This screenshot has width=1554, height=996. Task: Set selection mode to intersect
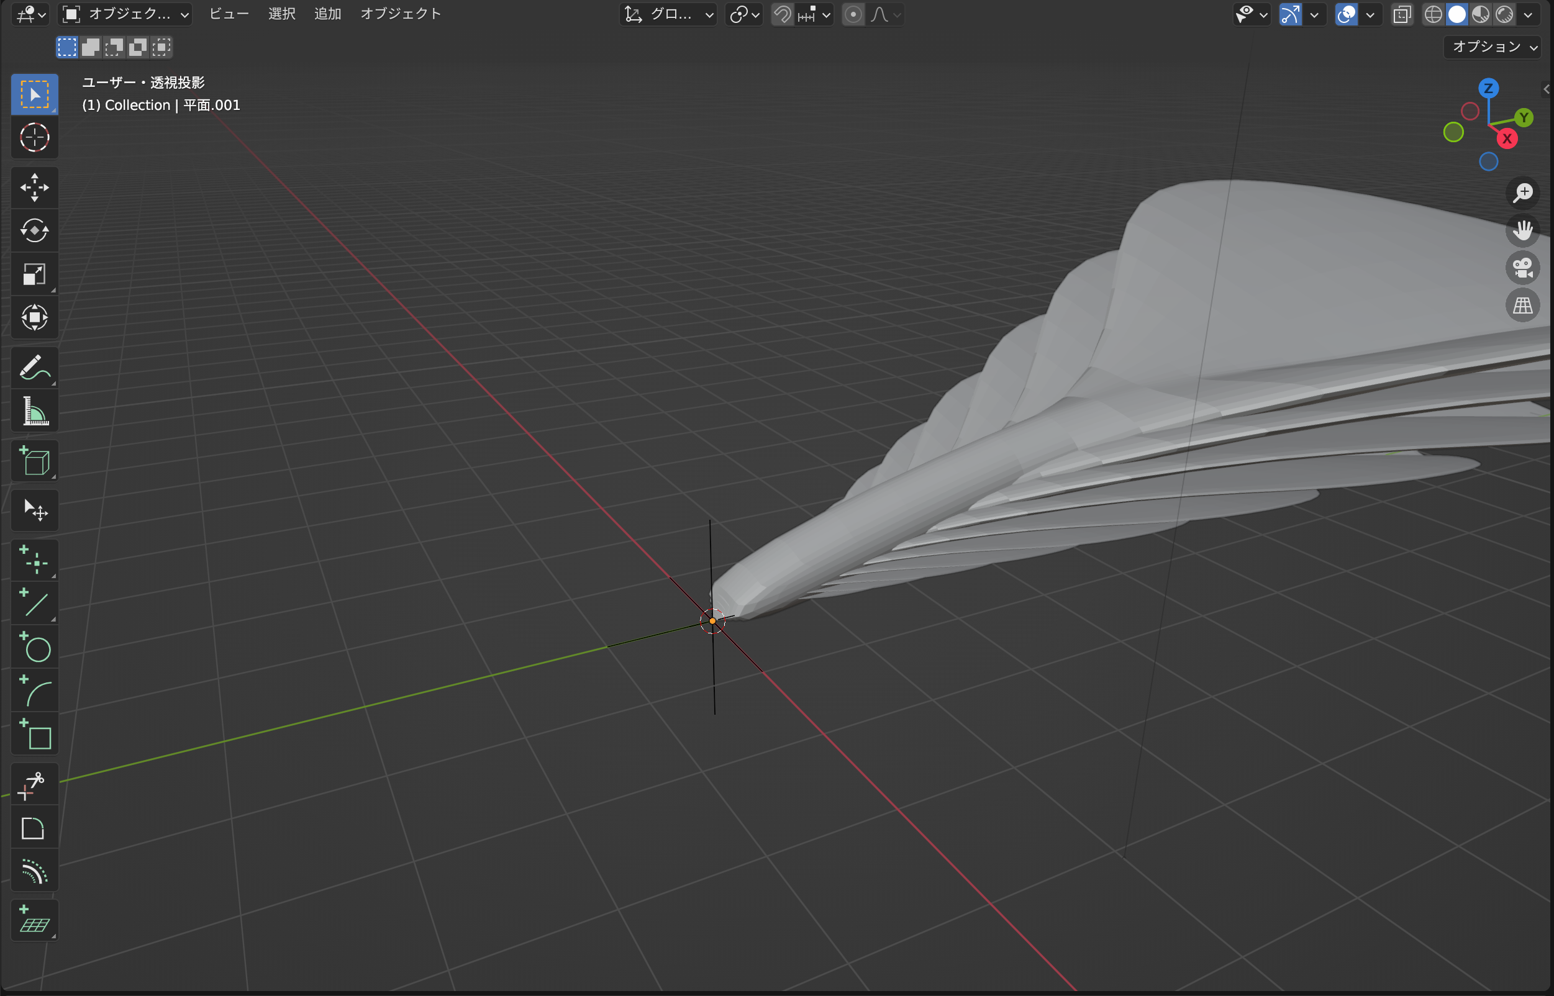tap(161, 47)
